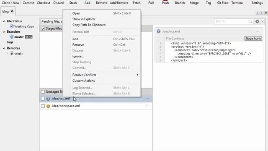
Task: Click the Search input field
Action: pyautogui.click(x=231, y=21)
